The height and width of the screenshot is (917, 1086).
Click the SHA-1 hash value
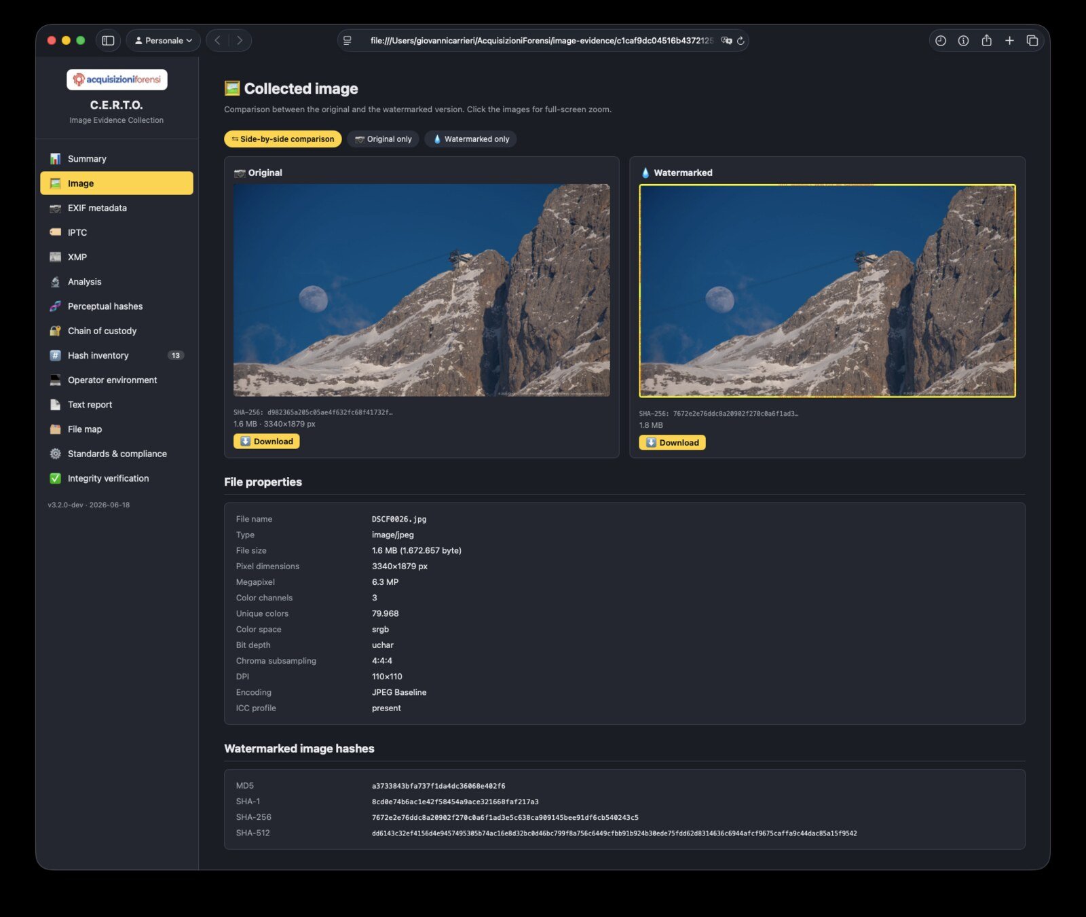point(455,802)
